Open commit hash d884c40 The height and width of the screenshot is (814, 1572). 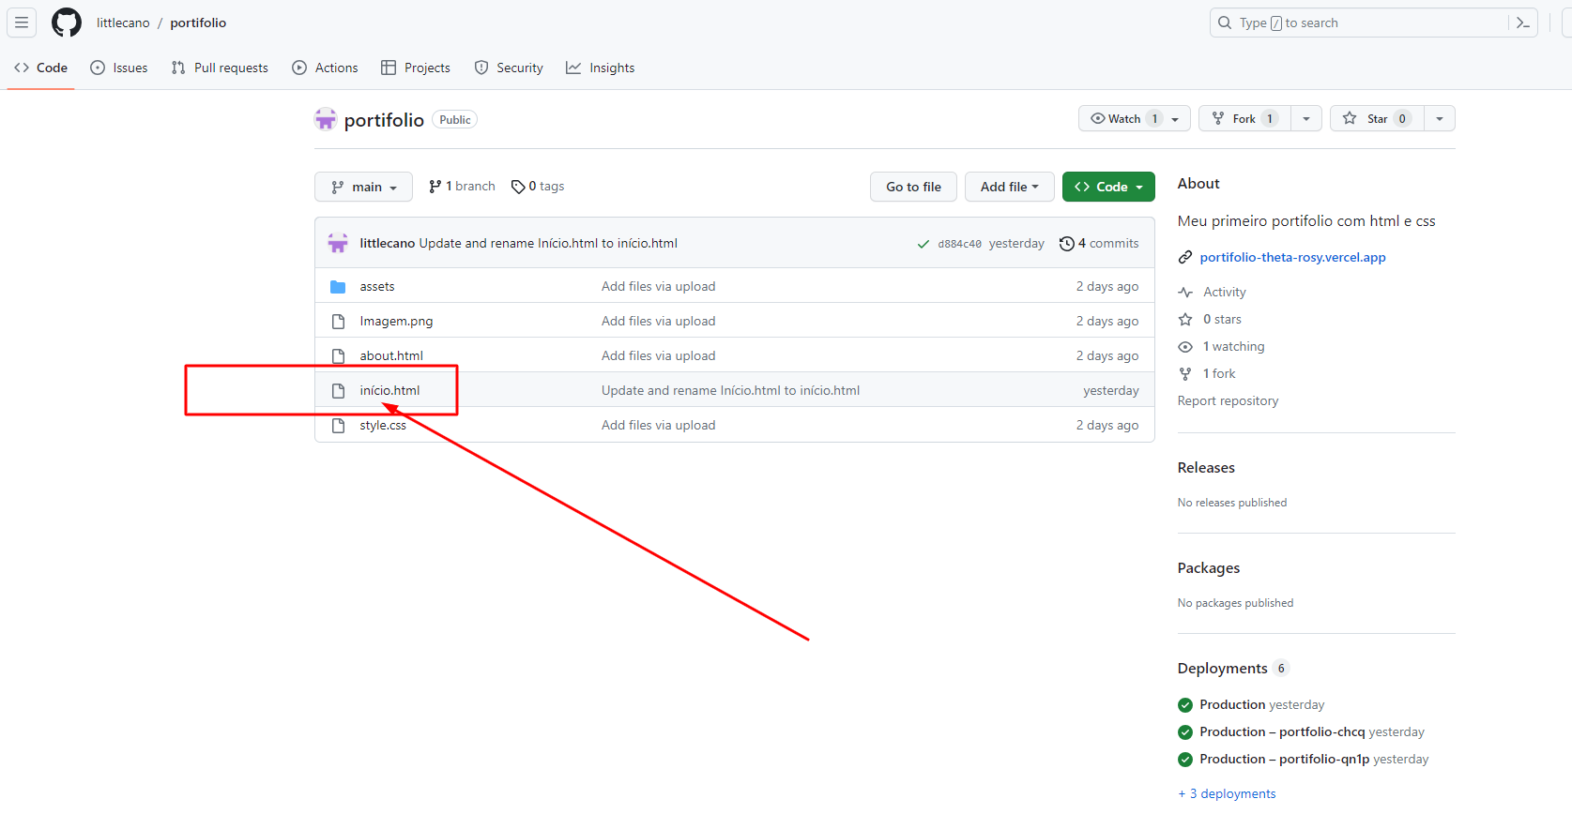959,244
